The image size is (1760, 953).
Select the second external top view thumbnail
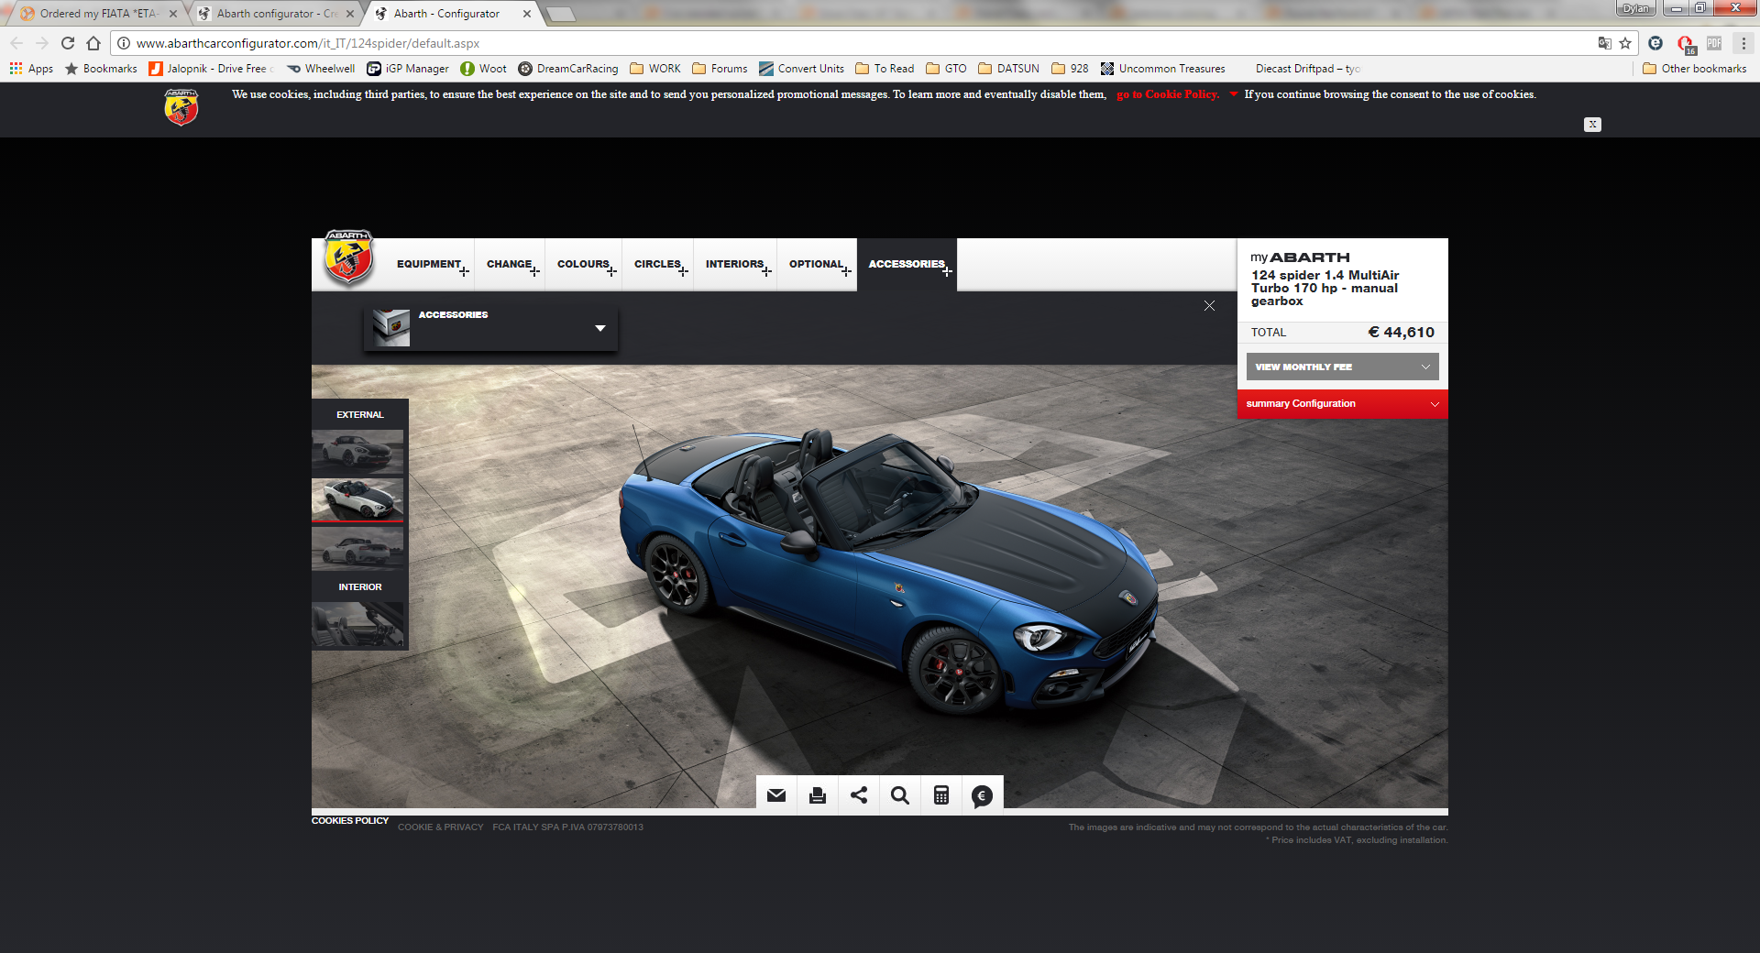[357, 499]
